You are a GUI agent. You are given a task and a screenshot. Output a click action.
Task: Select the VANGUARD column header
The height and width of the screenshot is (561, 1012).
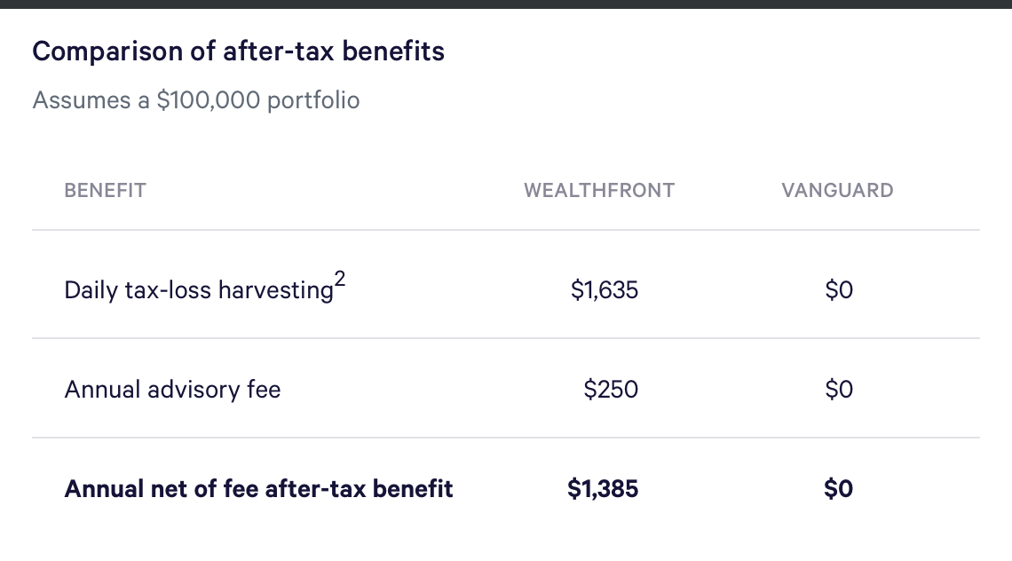(x=837, y=190)
